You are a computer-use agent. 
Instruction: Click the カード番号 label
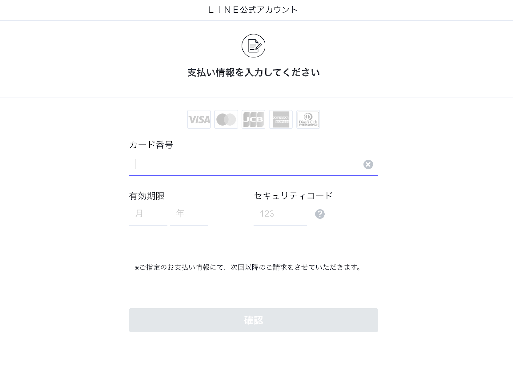tap(151, 145)
